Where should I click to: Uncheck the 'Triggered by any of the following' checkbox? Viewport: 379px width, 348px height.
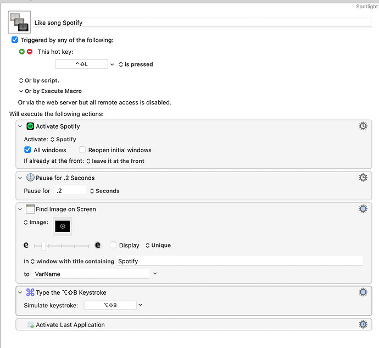click(15, 40)
